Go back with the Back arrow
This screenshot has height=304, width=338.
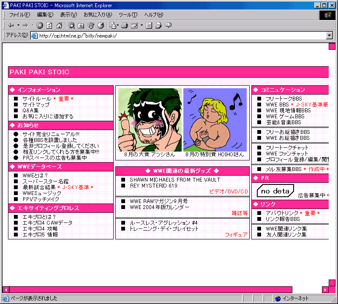(x=11, y=25)
